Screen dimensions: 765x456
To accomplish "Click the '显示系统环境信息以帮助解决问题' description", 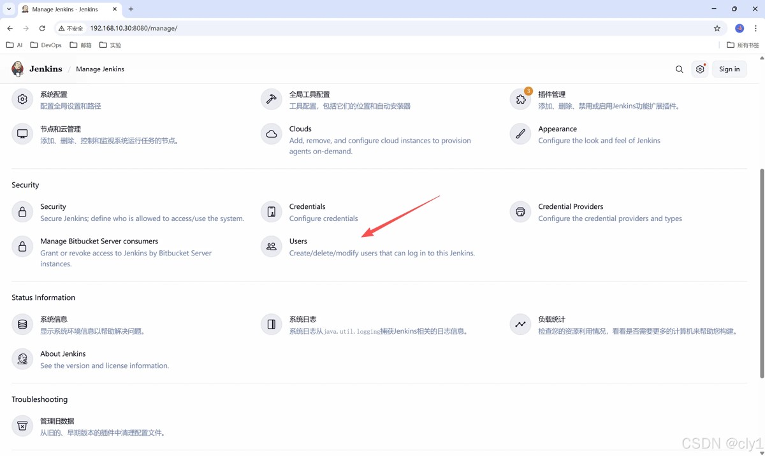I will [x=92, y=331].
